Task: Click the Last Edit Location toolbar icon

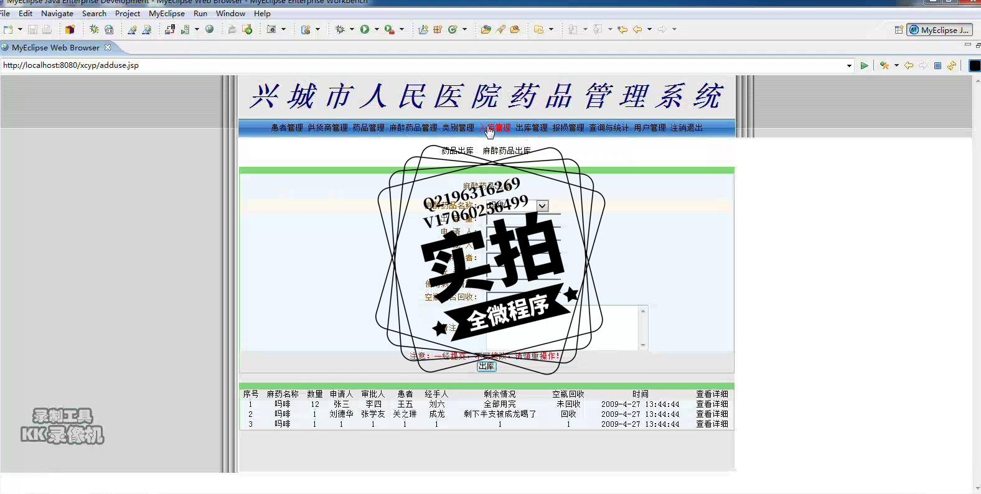Action: [622, 29]
